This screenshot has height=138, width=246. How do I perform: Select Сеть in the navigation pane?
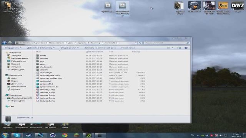point(12,107)
